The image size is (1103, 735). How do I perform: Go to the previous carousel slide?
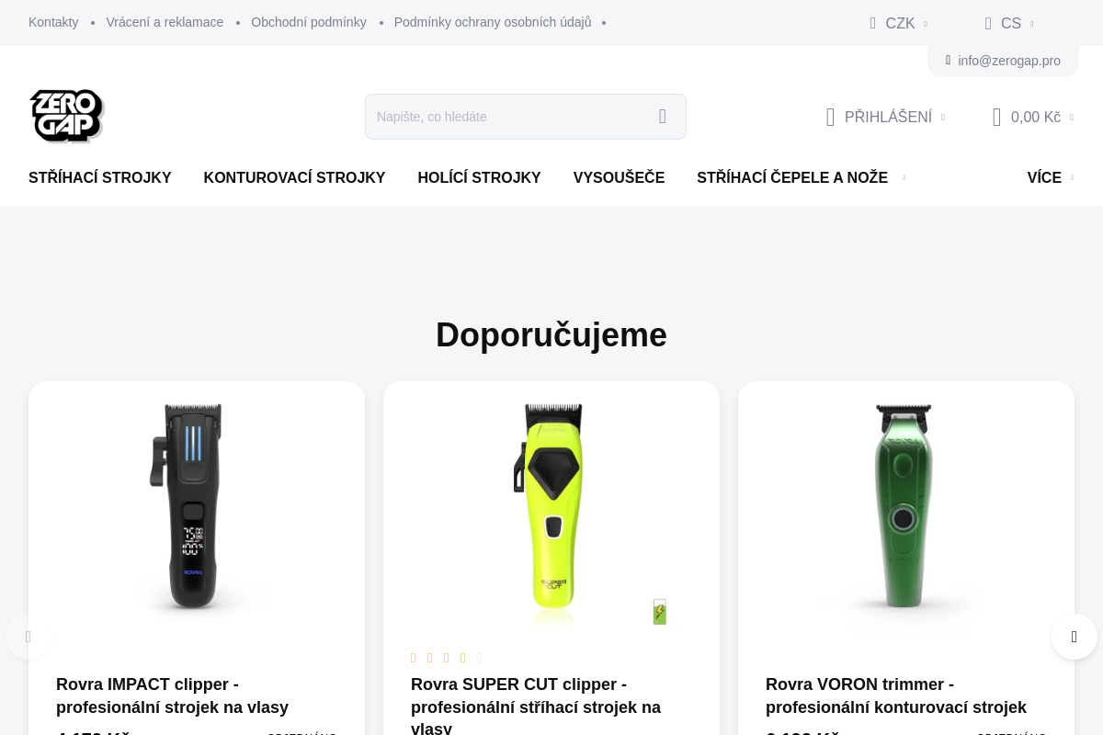[x=28, y=637]
